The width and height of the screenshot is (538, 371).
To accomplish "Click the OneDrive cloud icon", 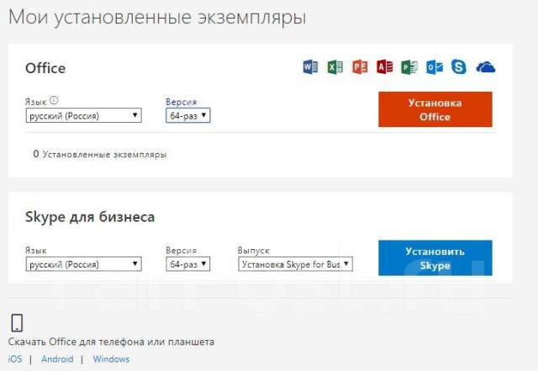I will click(x=486, y=67).
